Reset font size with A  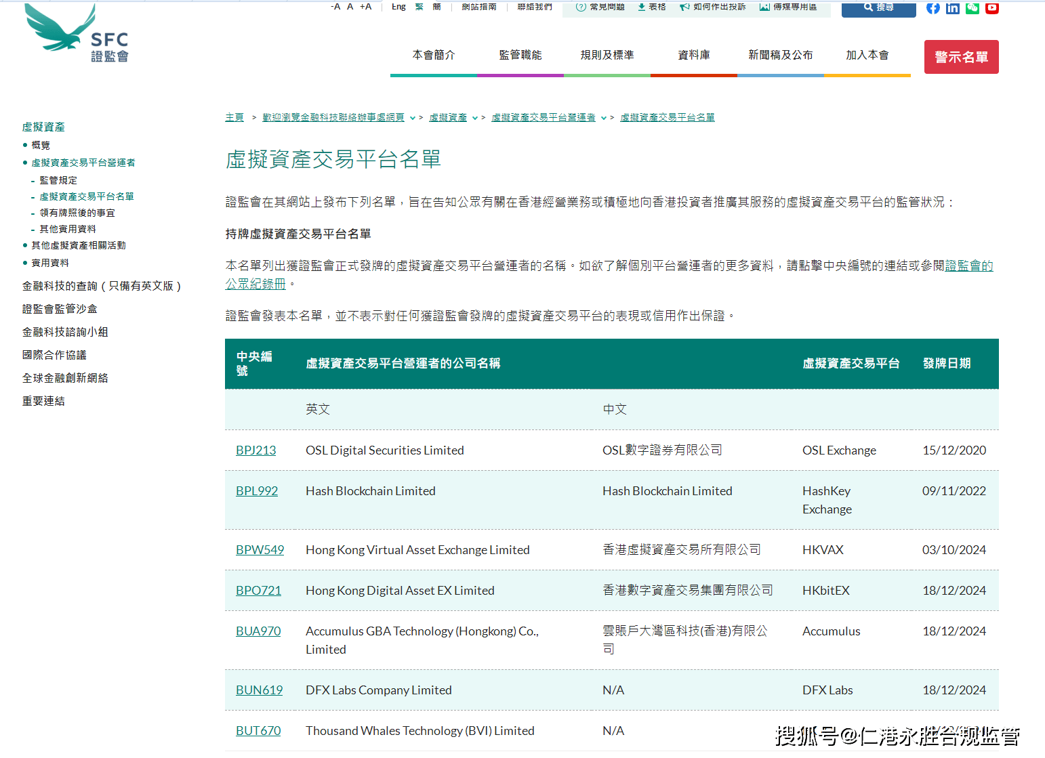pos(350,7)
